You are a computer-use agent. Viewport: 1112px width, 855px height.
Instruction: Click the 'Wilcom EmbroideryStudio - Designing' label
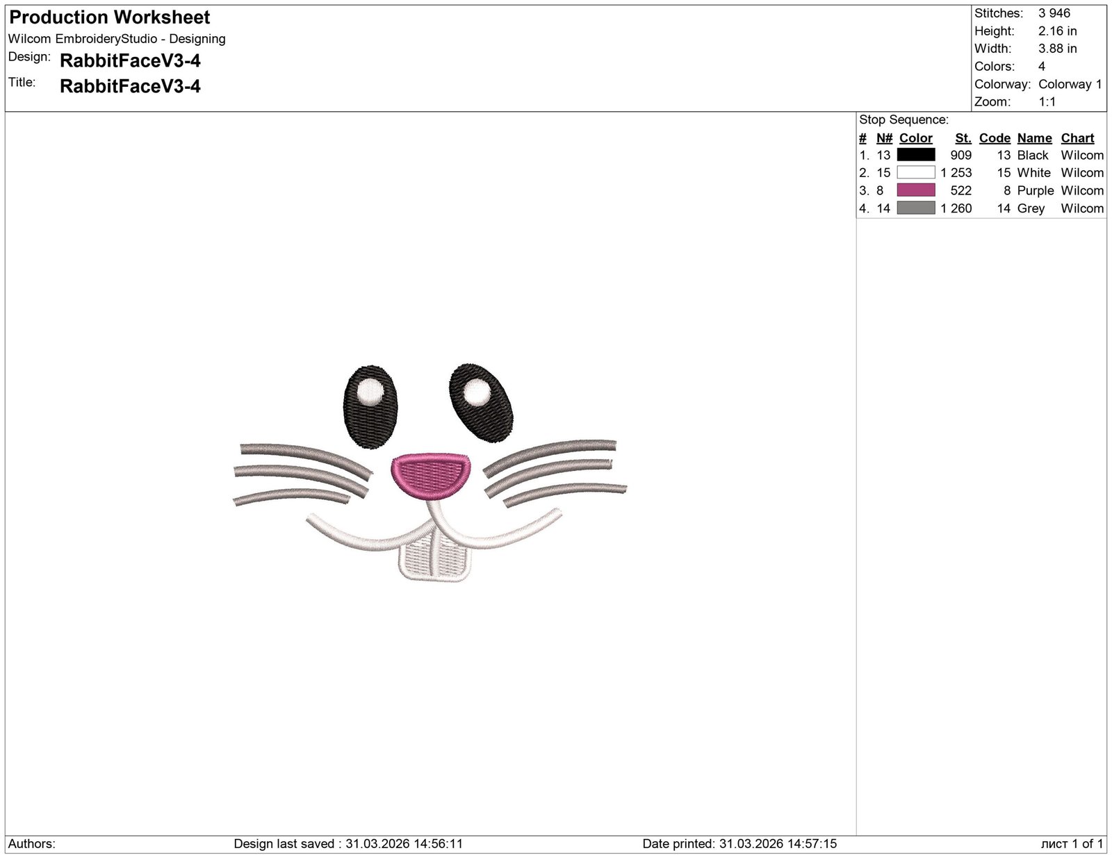click(117, 39)
